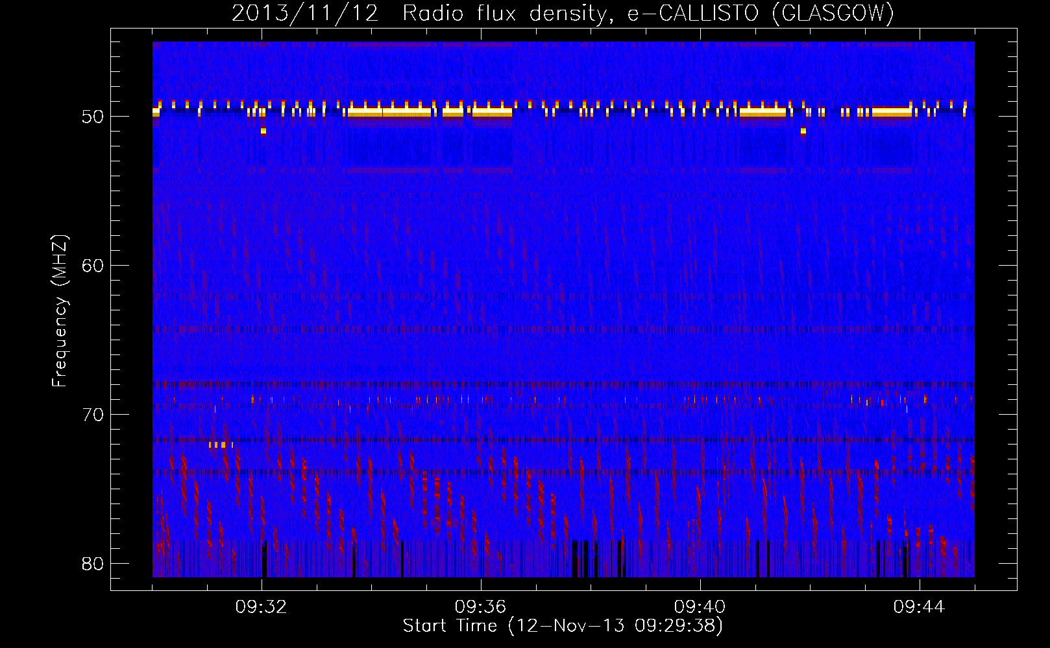Click the 'Frequency (MHZ)' y-axis label
This screenshot has height=648, width=1050.
(x=60, y=311)
